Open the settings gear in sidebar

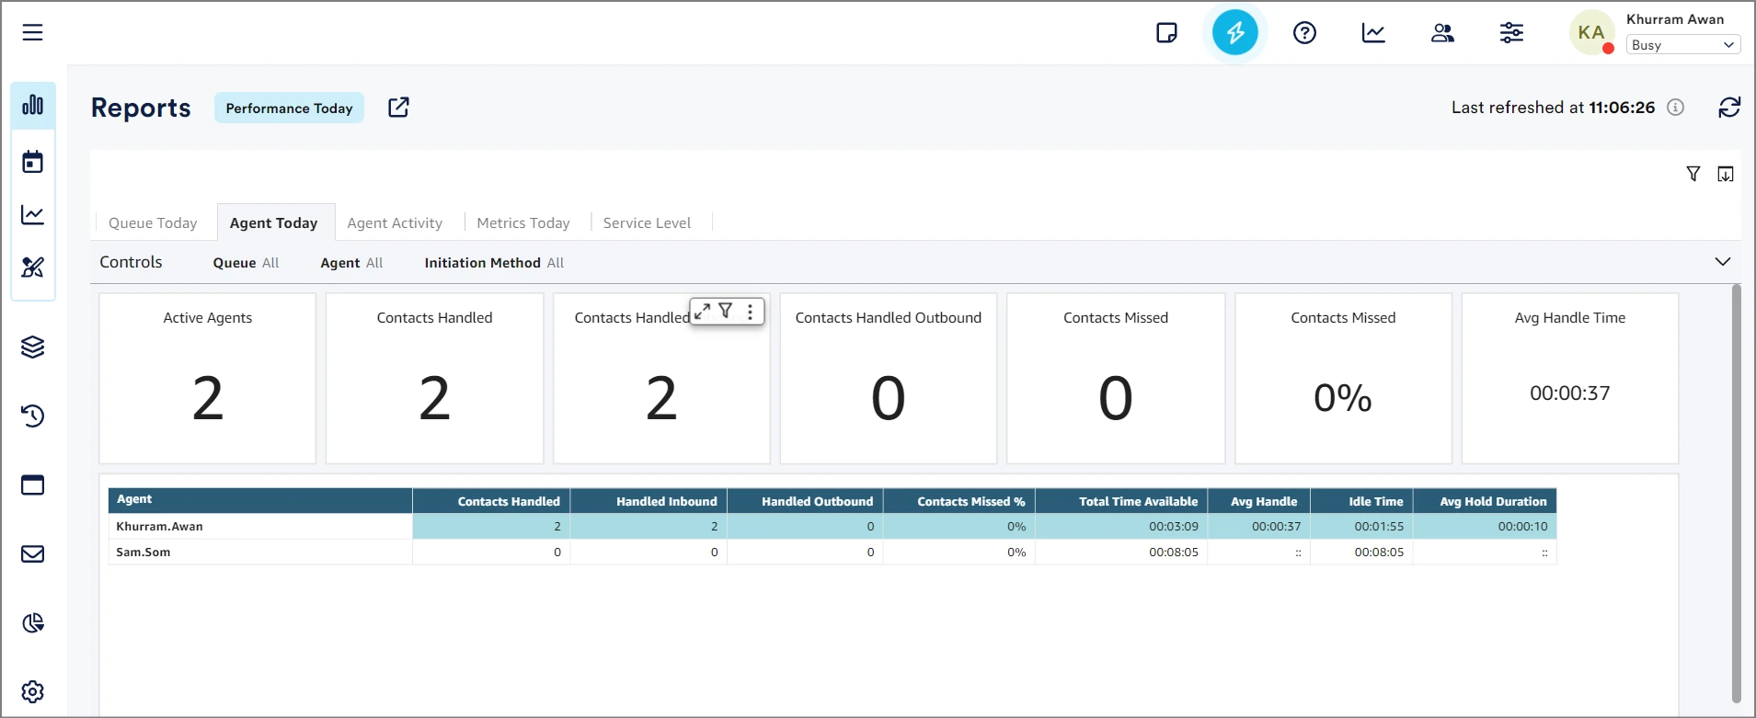[x=33, y=691]
